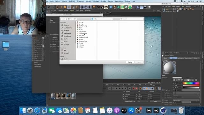
Task: Switch to Reflectance tab in Attributes panel
Action: 181,58
